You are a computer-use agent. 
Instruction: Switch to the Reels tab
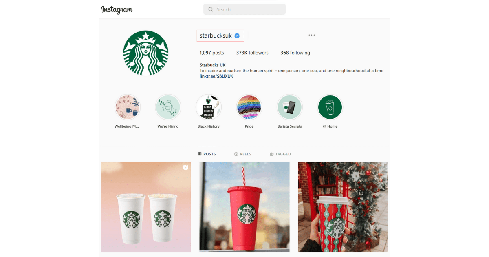tap(243, 154)
